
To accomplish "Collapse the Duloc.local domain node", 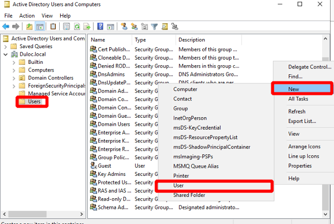I will [6, 54].
